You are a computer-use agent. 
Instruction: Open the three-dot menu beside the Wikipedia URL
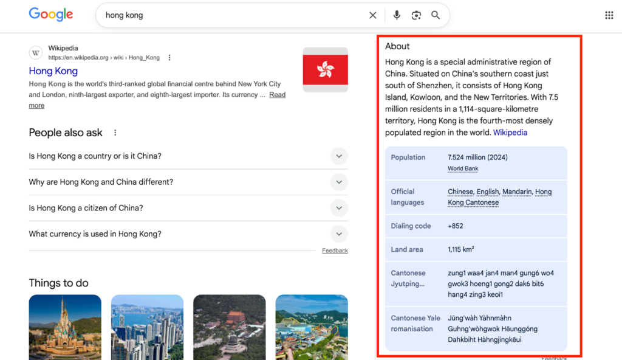[x=169, y=57]
